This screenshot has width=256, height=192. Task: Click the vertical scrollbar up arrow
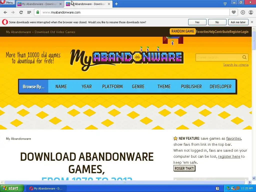point(254,29)
